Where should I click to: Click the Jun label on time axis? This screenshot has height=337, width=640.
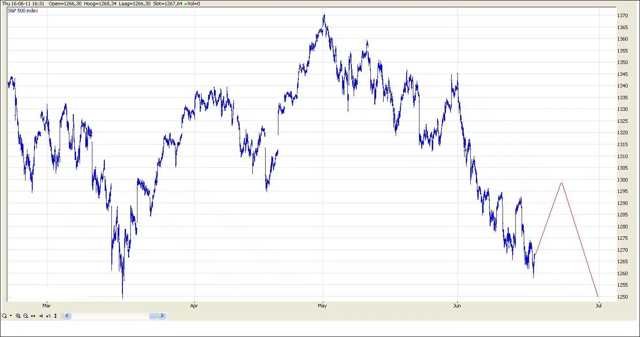click(x=457, y=306)
